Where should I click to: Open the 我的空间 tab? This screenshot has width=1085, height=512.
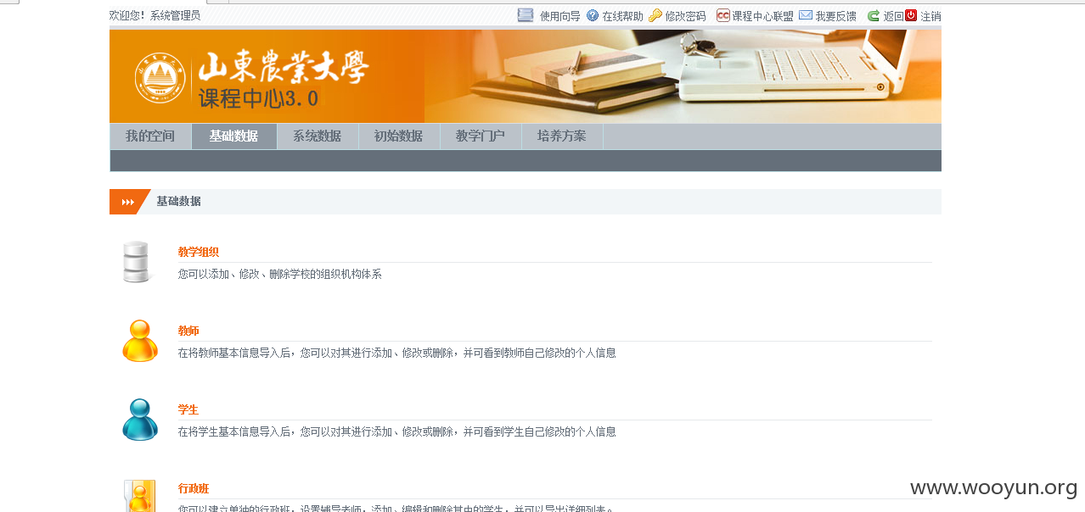click(x=150, y=136)
